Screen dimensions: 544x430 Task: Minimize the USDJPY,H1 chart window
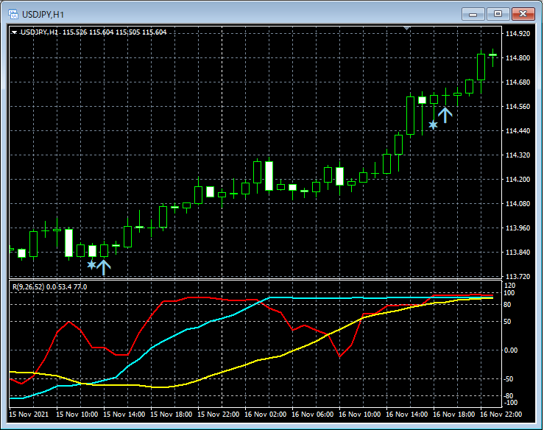475,13
